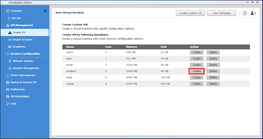Delete the xlarge template
This screenshot has height=139, width=263.
(213, 84)
